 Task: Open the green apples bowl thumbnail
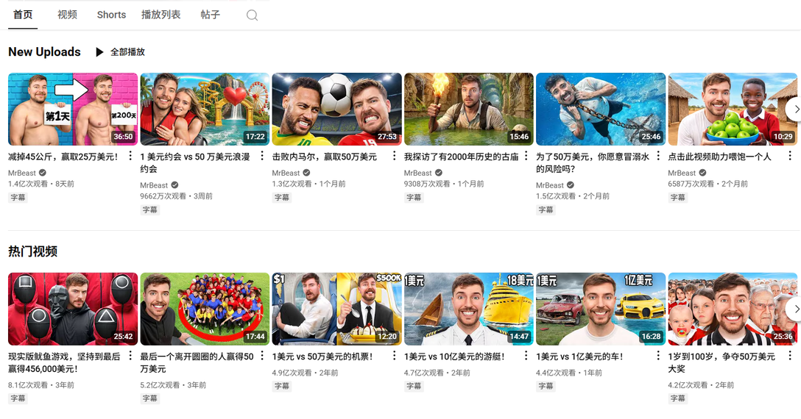pyautogui.click(x=733, y=110)
